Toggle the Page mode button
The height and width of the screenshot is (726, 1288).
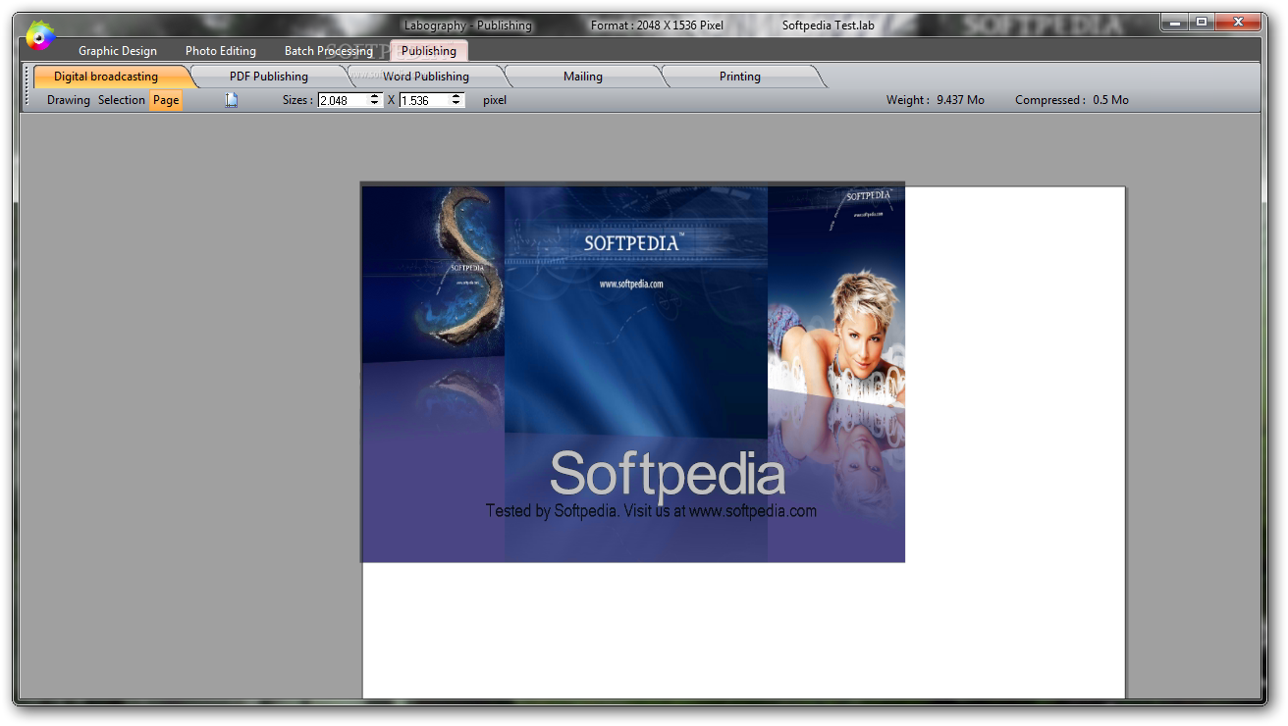pos(166,100)
